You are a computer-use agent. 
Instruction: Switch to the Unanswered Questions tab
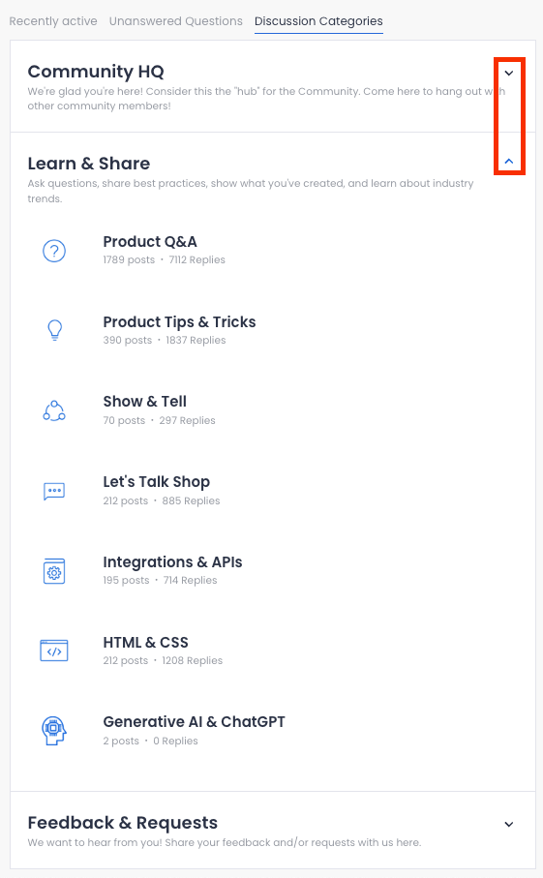(x=176, y=21)
